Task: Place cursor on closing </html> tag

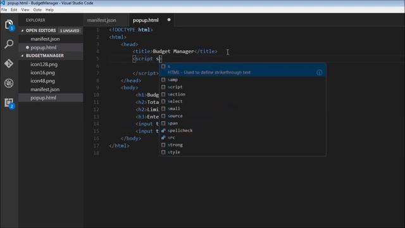Action: point(119,146)
